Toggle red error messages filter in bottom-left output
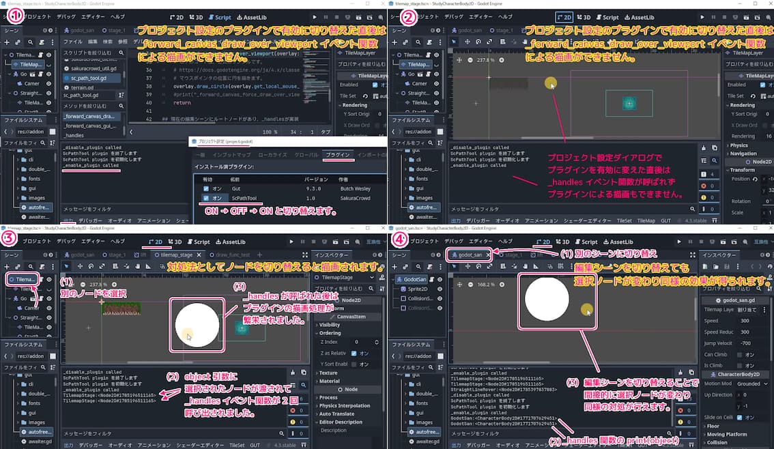 [x=297, y=410]
